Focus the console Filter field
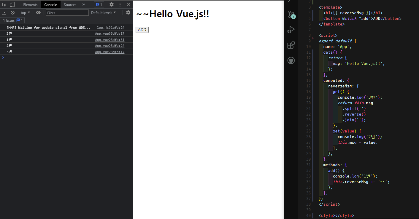The image size is (419, 219). [x=67, y=13]
